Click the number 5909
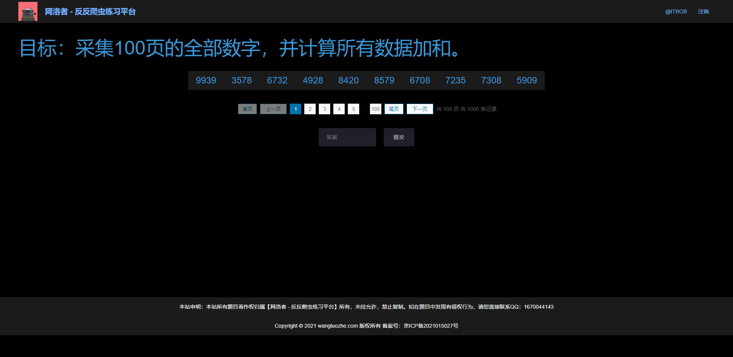Image resolution: width=733 pixels, height=357 pixels. tap(527, 80)
